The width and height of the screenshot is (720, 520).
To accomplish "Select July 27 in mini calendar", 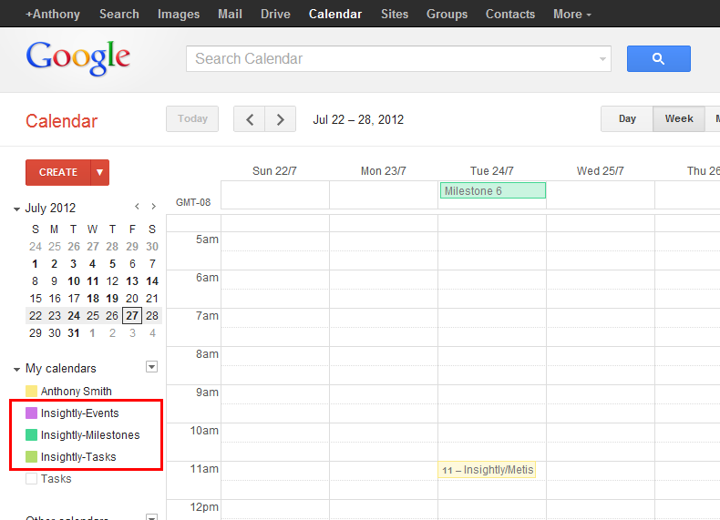I will click(x=132, y=316).
